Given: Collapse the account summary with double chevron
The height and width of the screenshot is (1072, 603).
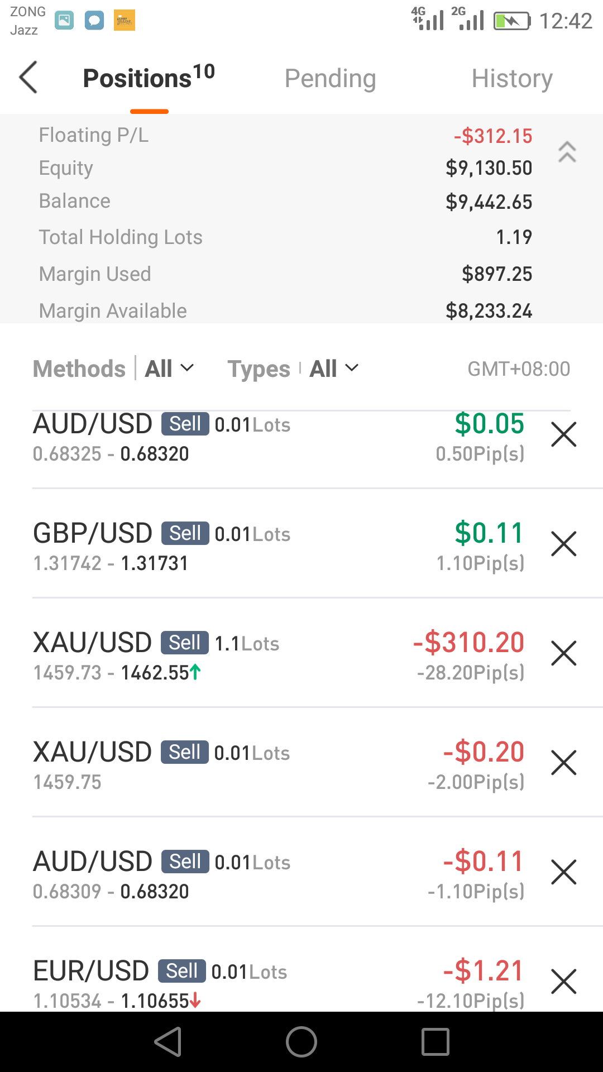Looking at the screenshot, I should [x=567, y=152].
